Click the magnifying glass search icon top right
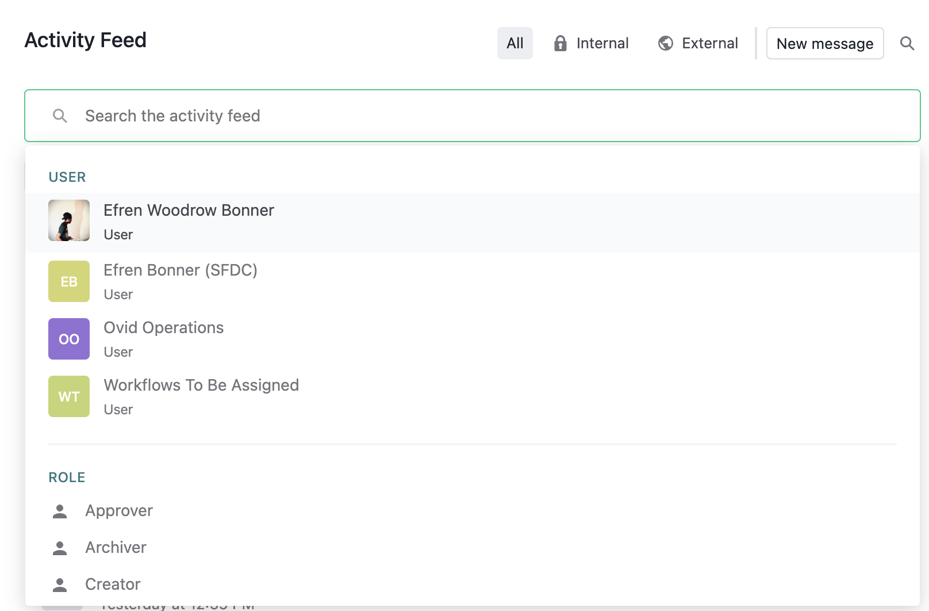The height and width of the screenshot is (611, 929). tap(907, 43)
